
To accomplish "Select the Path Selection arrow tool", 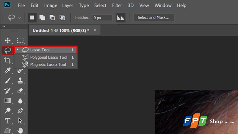I will pyautogui.click(x=20, y=121).
